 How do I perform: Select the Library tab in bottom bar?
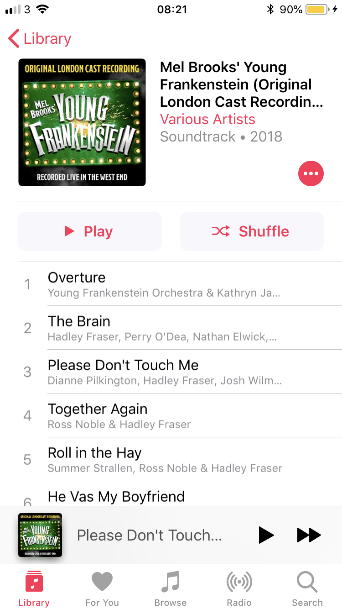[x=34, y=589]
